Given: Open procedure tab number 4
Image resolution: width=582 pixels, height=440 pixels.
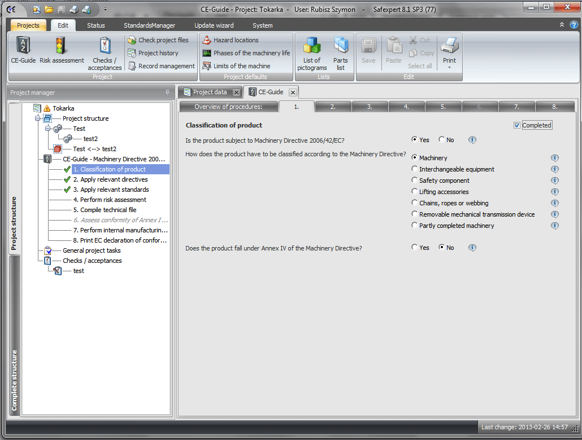Looking at the screenshot, I should (x=406, y=107).
